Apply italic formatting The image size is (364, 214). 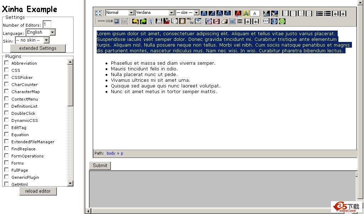(x=212, y=13)
